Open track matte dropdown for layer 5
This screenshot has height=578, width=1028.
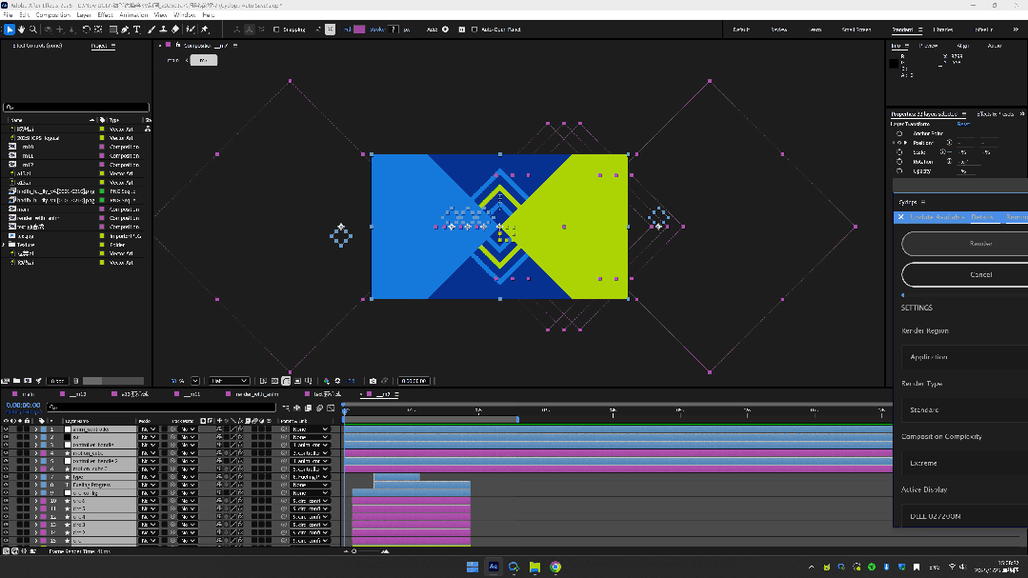pyautogui.click(x=188, y=461)
